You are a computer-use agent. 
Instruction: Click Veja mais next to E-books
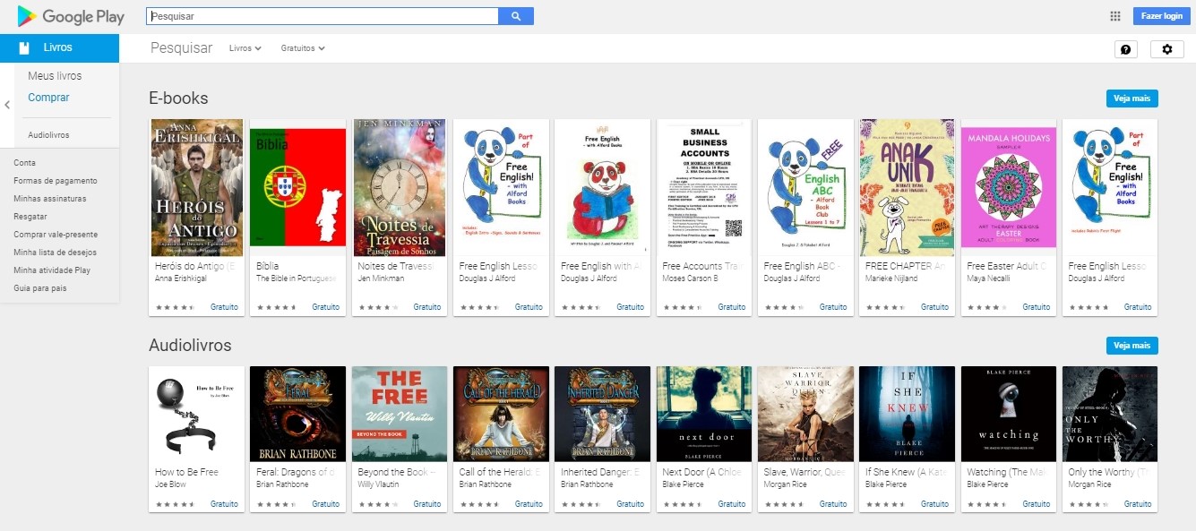(1131, 98)
